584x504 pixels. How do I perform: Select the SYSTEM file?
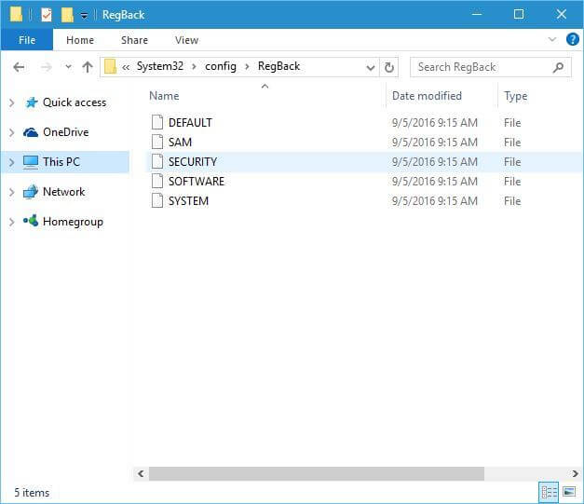click(x=188, y=201)
